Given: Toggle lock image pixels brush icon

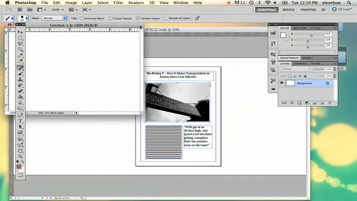Looking at the screenshot, I should [x=295, y=76].
